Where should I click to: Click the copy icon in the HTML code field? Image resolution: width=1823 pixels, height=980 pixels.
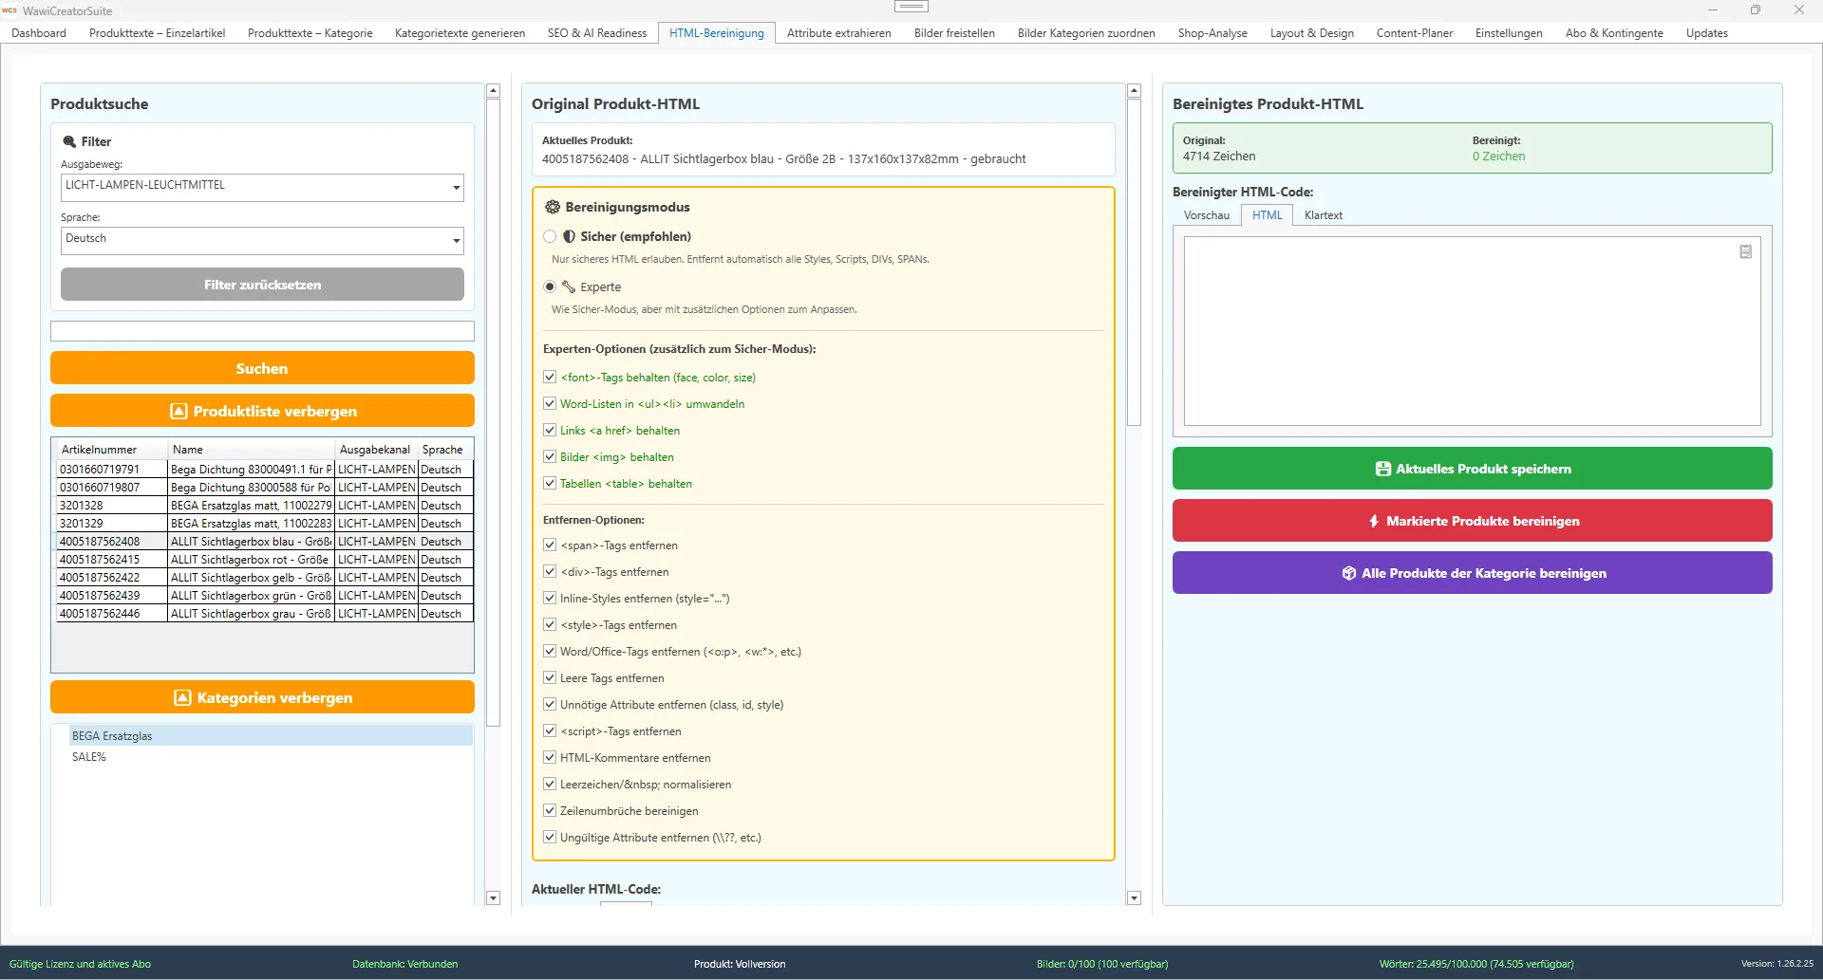click(1745, 251)
